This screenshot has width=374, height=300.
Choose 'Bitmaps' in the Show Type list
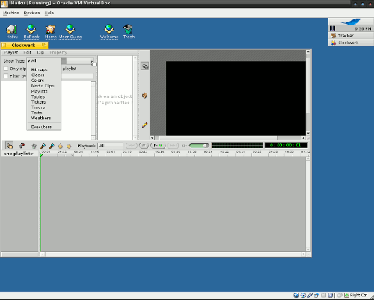coord(43,69)
